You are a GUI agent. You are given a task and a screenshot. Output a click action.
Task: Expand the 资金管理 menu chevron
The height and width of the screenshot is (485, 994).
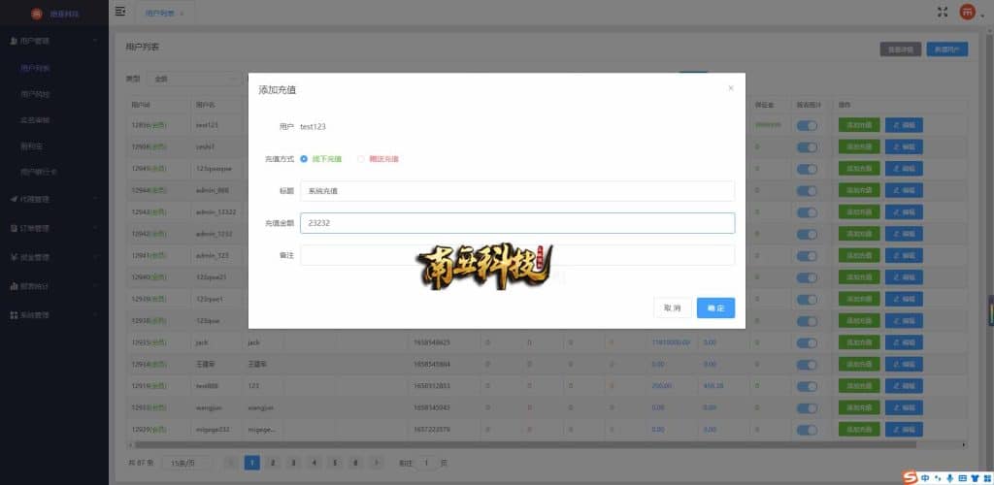(x=95, y=257)
